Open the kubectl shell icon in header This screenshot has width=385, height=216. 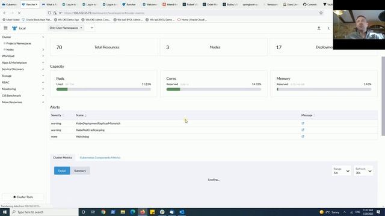[x=329, y=28]
